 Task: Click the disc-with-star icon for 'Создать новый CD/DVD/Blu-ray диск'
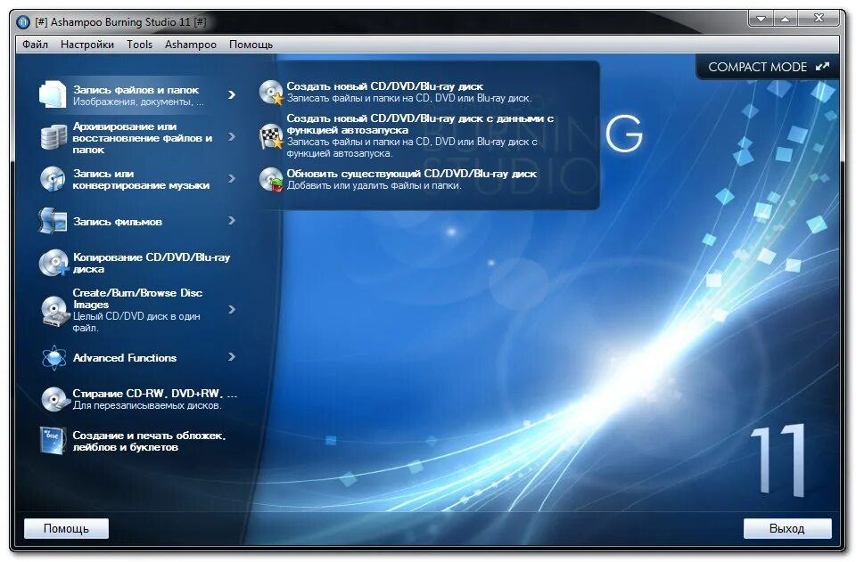click(271, 92)
